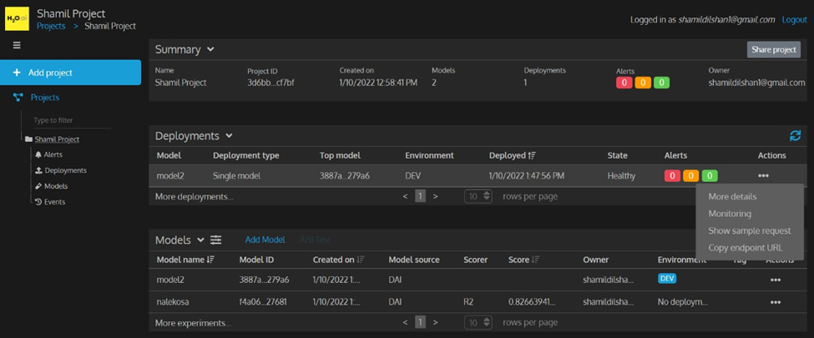Open the Models filter settings icon
Image resolution: width=814 pixels, height=338 pixels.
pyautogui.click(x=215, y=240)
